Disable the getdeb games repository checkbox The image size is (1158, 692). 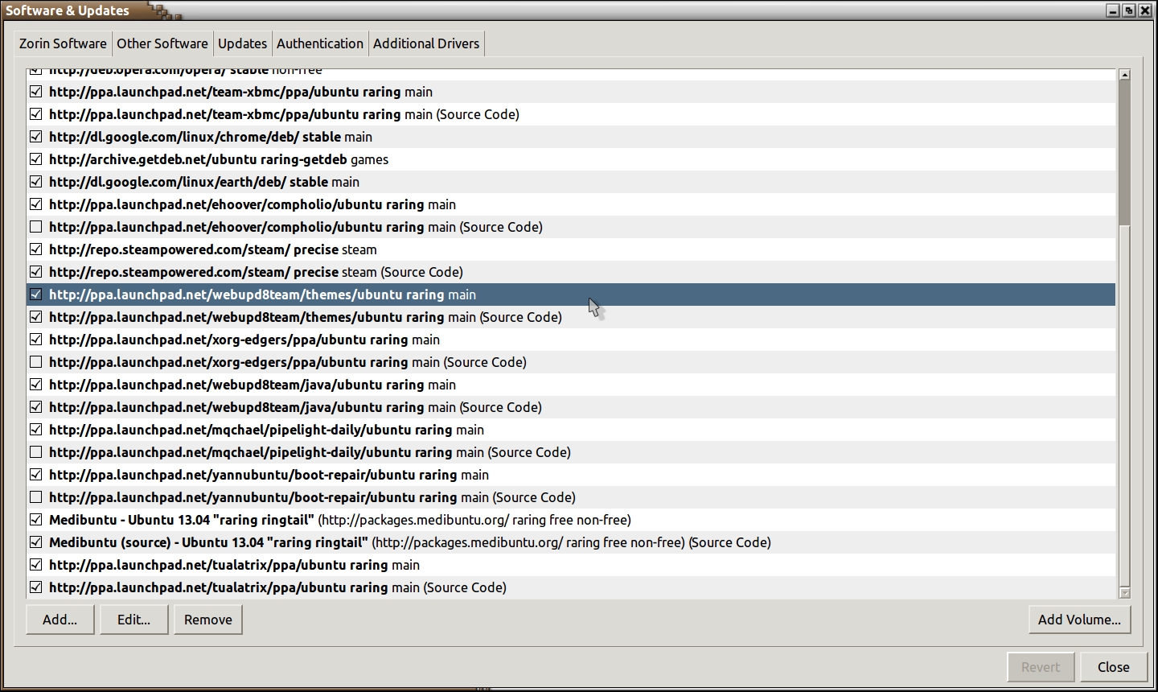pos(36,159)
